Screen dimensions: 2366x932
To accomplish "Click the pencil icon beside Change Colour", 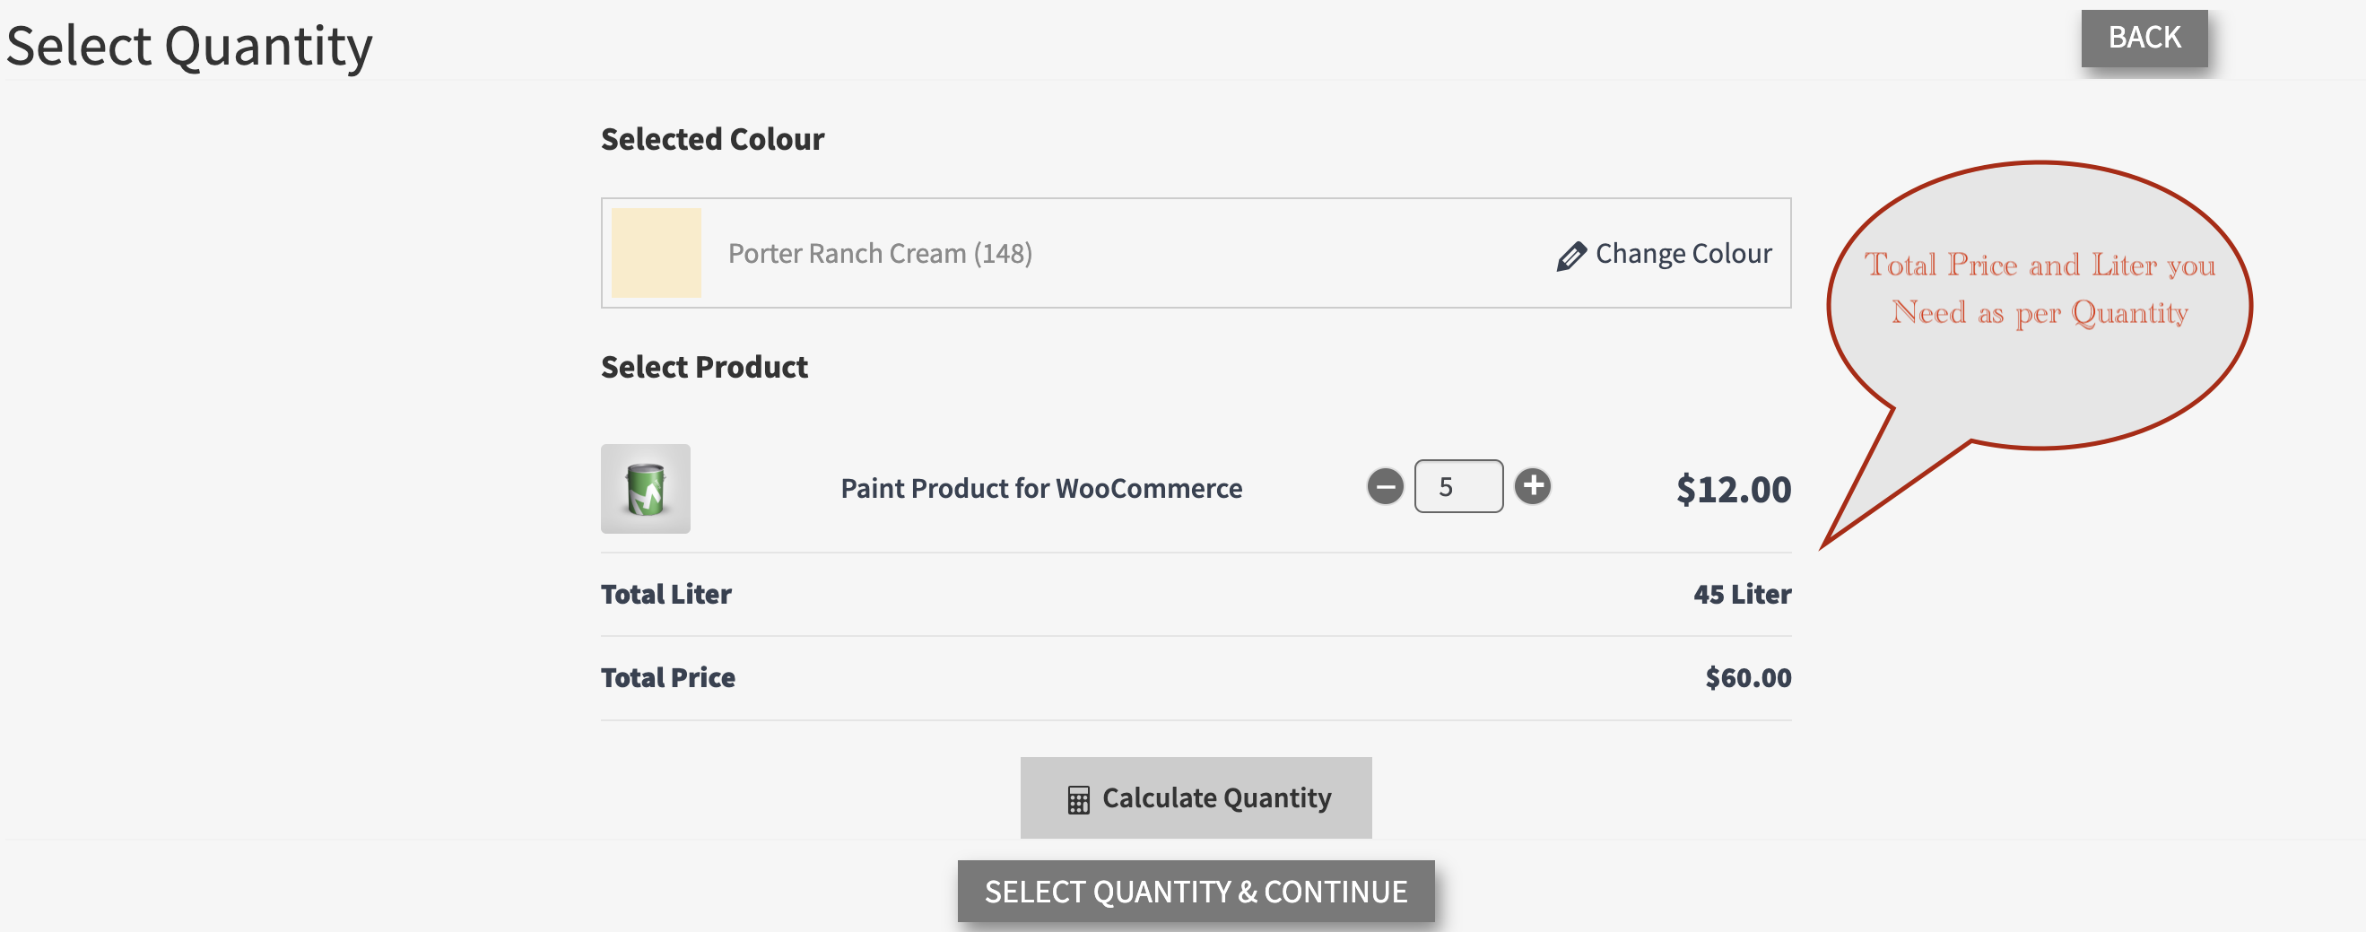I will click(x=1570, y=257).
